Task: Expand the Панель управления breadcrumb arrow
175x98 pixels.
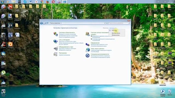Action: tap(61, 23)
